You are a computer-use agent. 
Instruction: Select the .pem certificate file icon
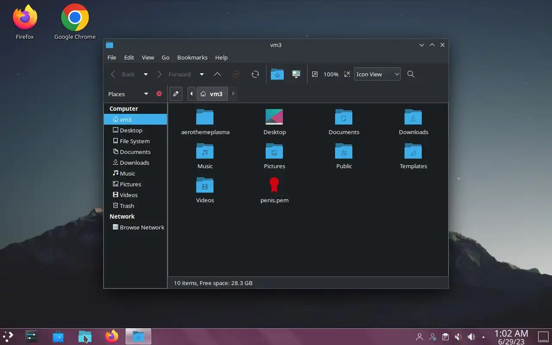pyautogui.click(x=274, y=185)
